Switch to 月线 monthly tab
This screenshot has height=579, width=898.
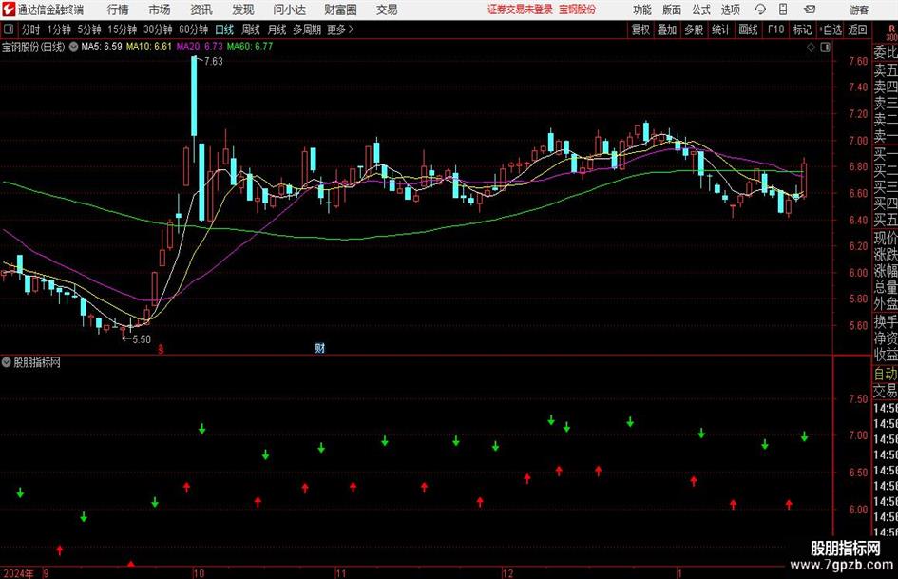click(x=277, y=29)
